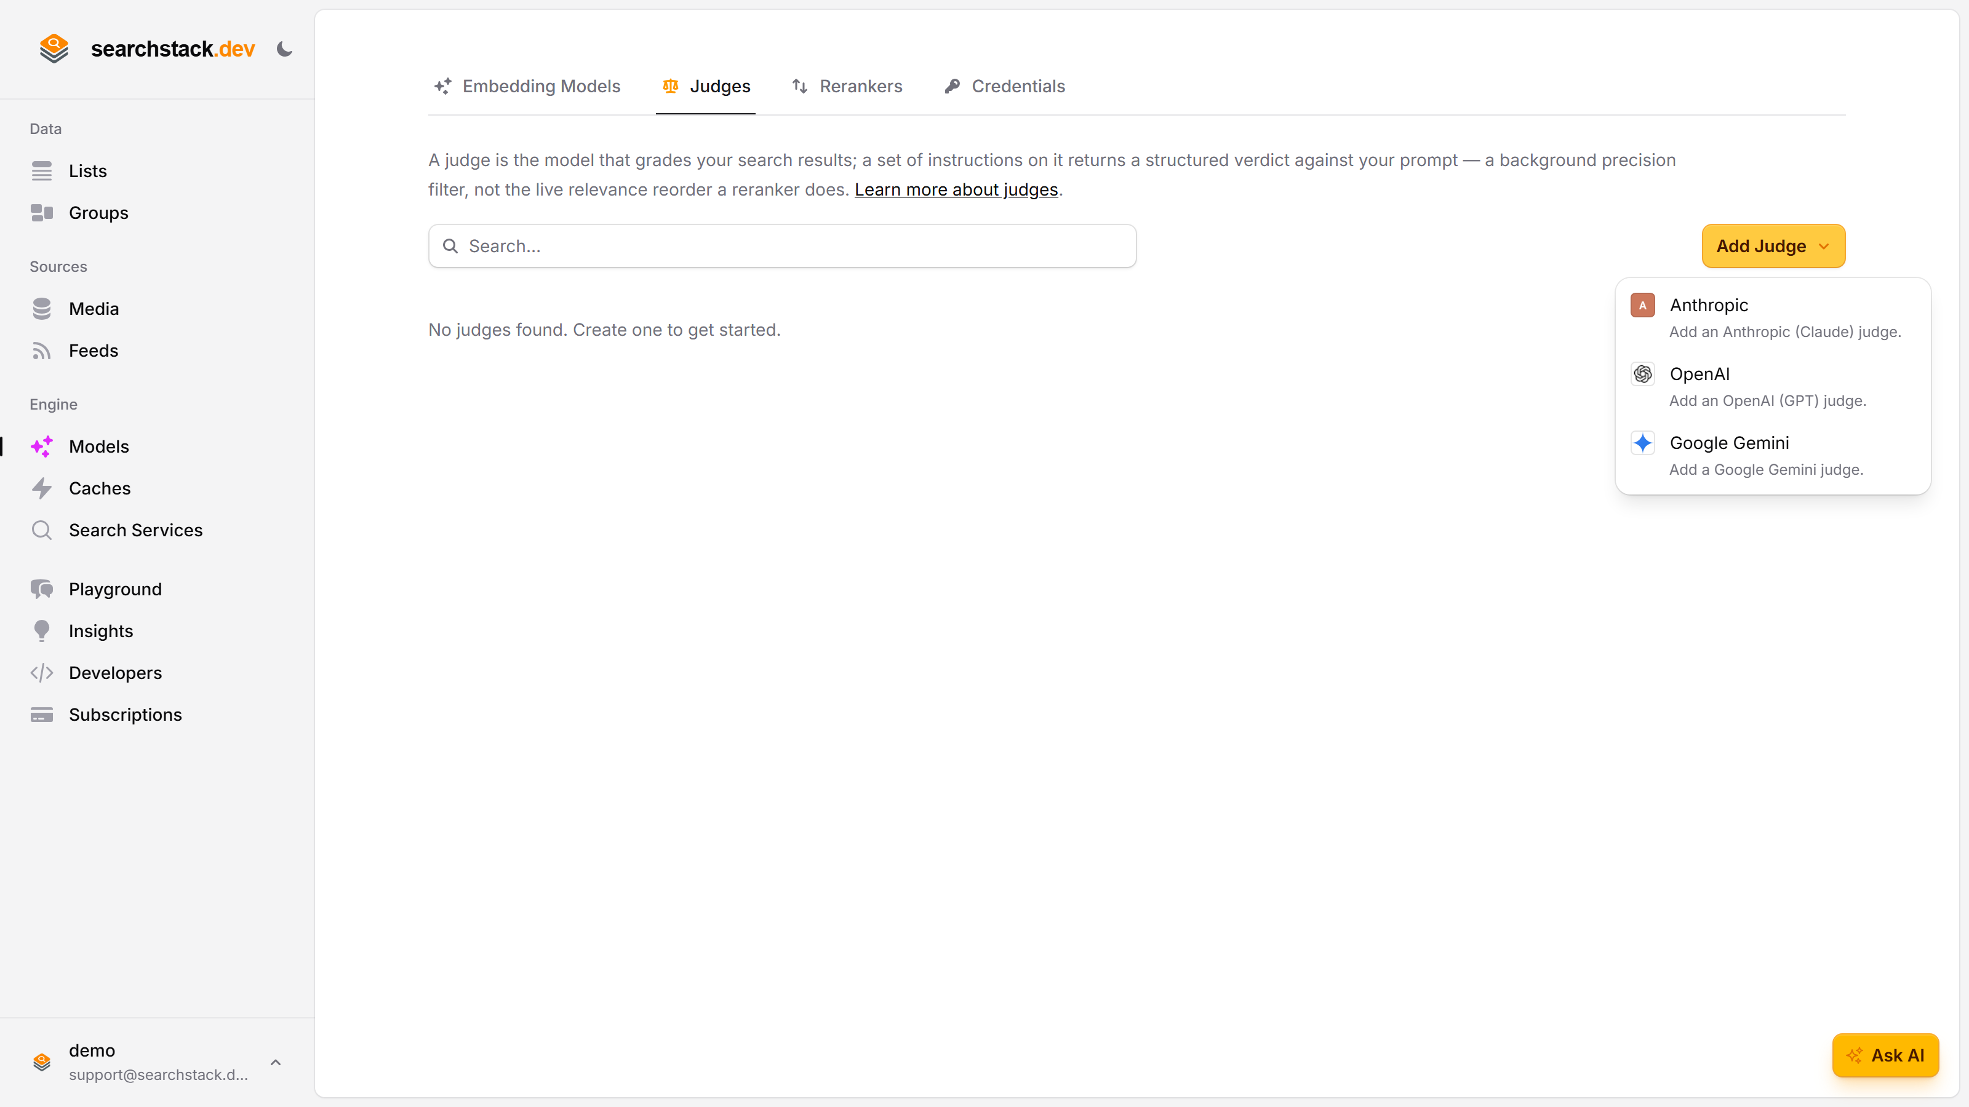Open the Developers section
The image size is (1969, 1107).
[116, 673]
